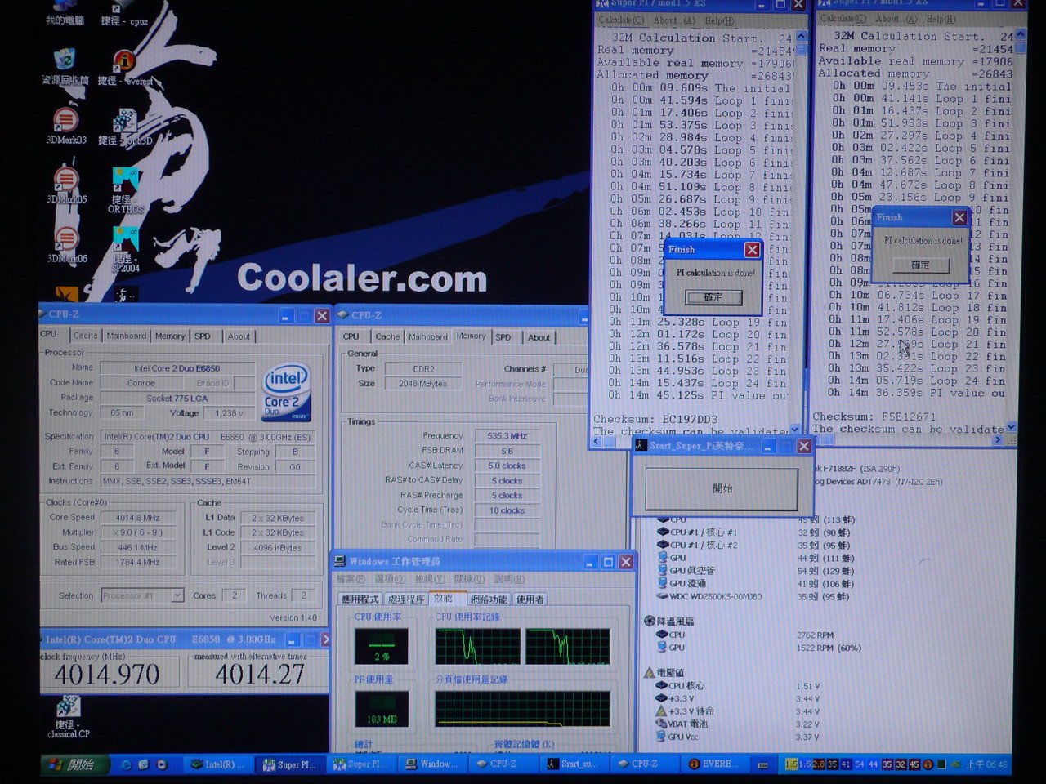Open the cpuz shortcut on desktop
Image resolution: width=1046 pixels, height=784 pixels.
[x=124, y=13]
